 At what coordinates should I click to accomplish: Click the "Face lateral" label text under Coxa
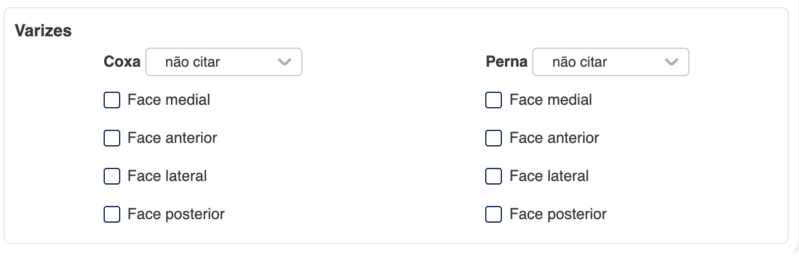point(167,176)
